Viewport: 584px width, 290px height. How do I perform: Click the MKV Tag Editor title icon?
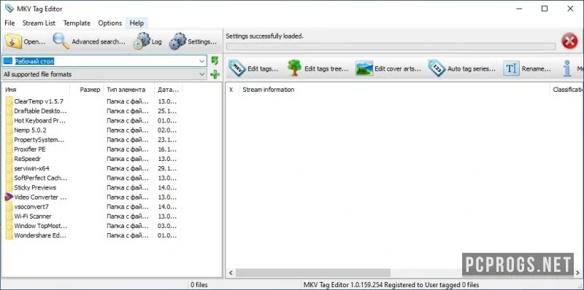9,9
